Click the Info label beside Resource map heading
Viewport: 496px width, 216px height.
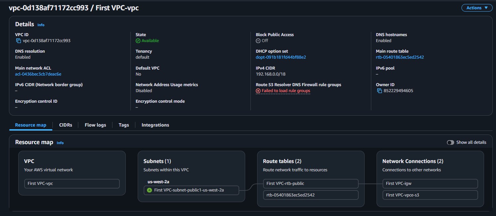tap(60, 143)
